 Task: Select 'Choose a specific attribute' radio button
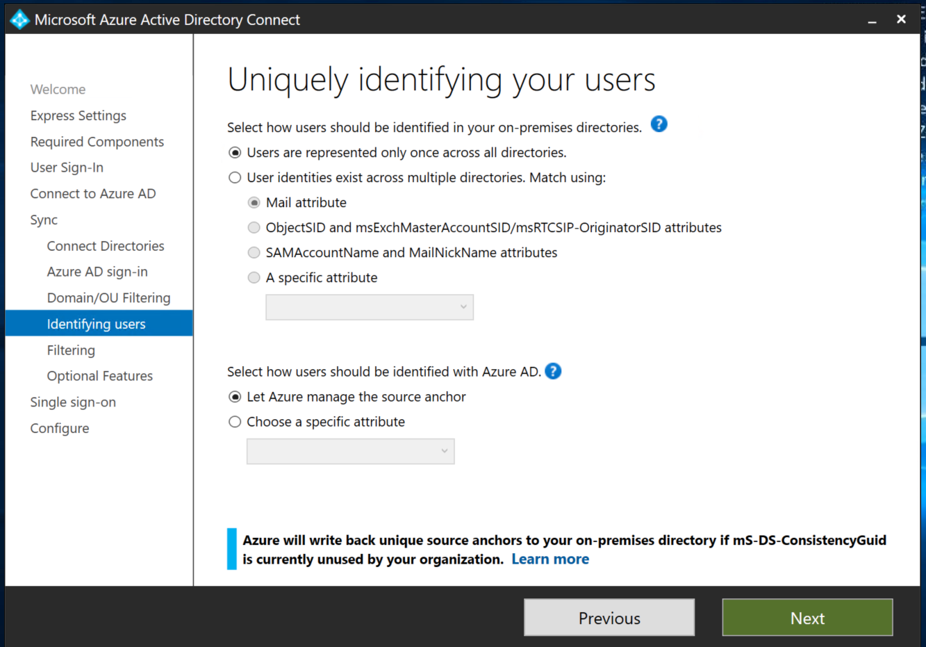(235, 422)
